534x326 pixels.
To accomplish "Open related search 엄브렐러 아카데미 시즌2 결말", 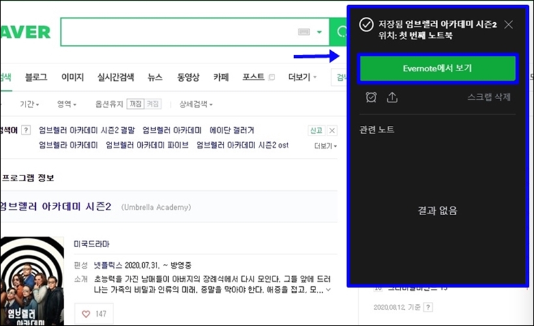I will pyautogui.click(x=87, y=130).
